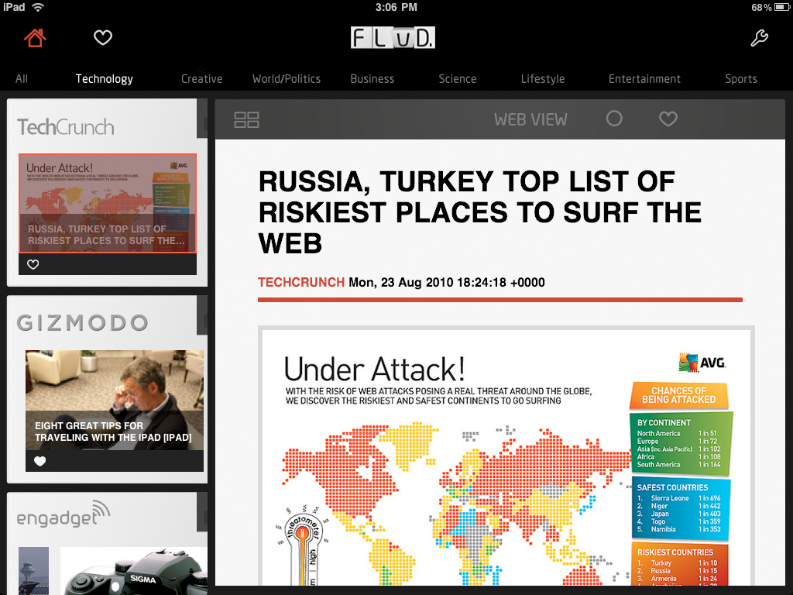The height and width of the screenshot is (595, 793).
Task: Select the All category tab
Action: click(22, 79)
